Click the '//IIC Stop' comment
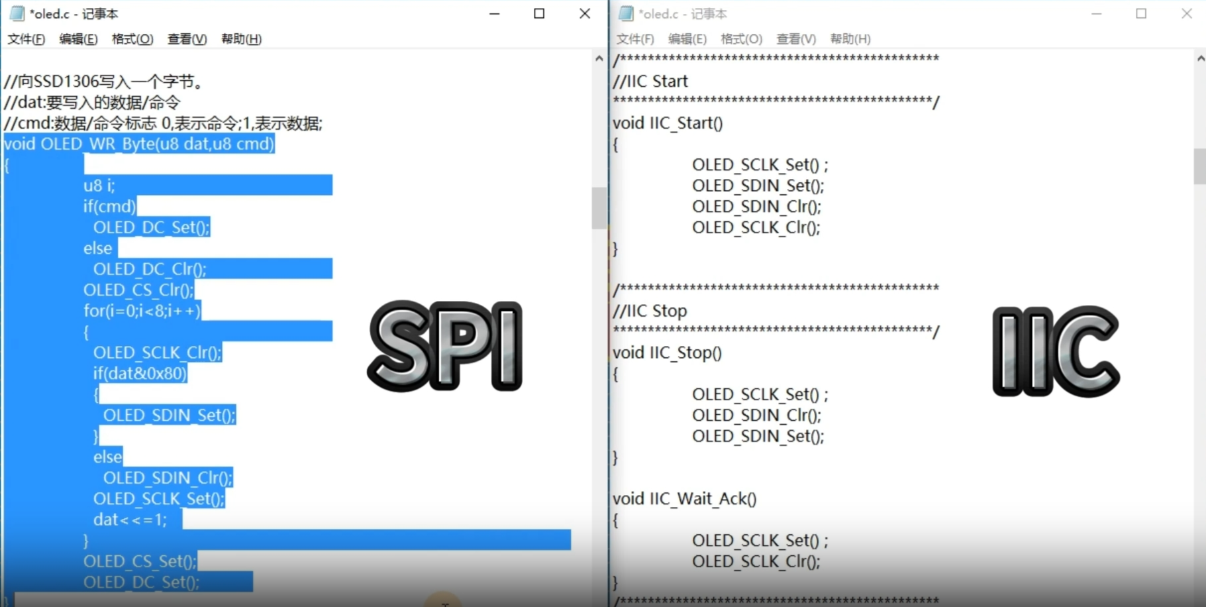Viewport: 1206px width, 607px height. tap(650, 311)
